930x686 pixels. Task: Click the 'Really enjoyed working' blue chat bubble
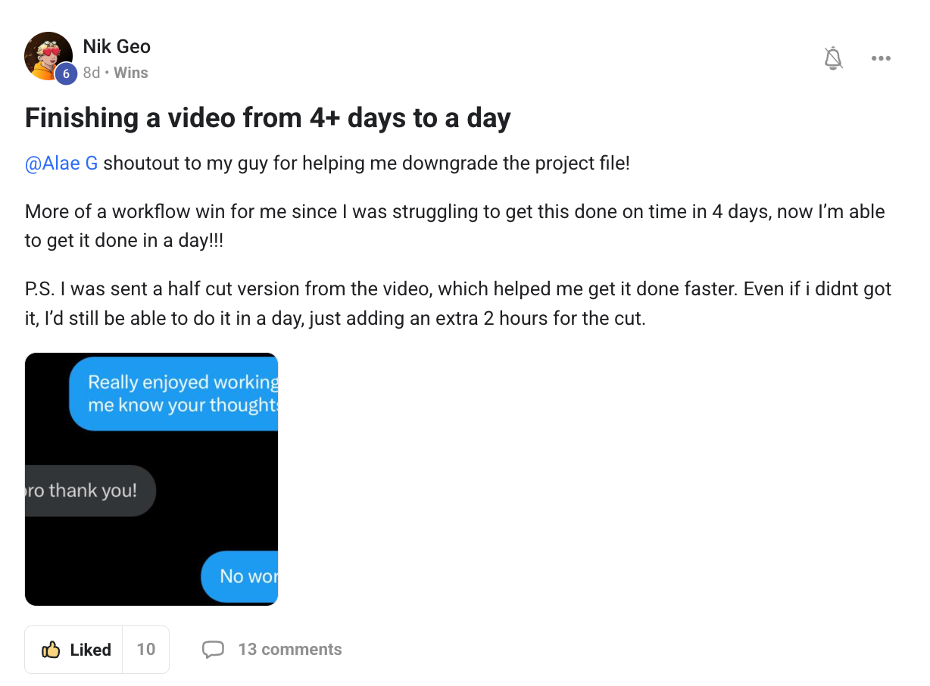pos(173,394)
